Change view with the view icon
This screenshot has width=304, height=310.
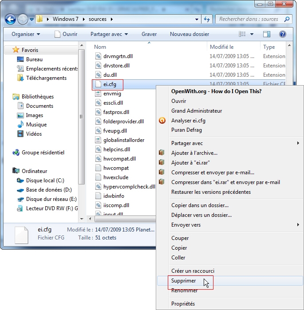(242, 34)
